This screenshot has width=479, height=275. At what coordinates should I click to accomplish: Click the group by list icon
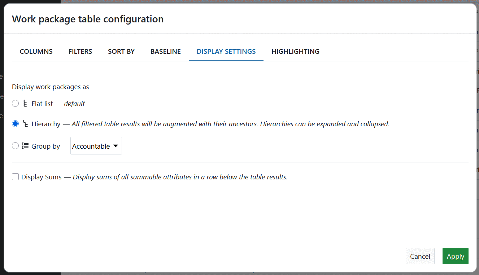tap(25, 146)
